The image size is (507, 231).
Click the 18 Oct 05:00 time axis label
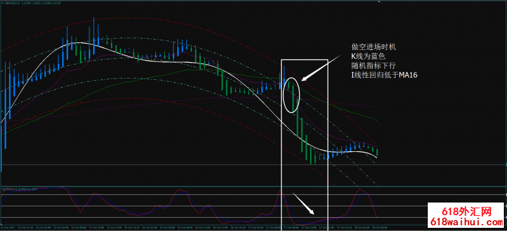(x=377, y=227)
